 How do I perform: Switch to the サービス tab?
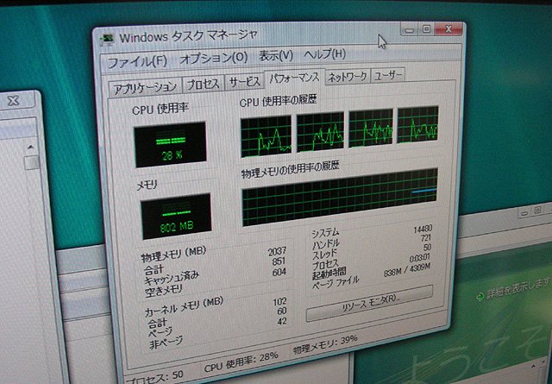coord(245,82)
